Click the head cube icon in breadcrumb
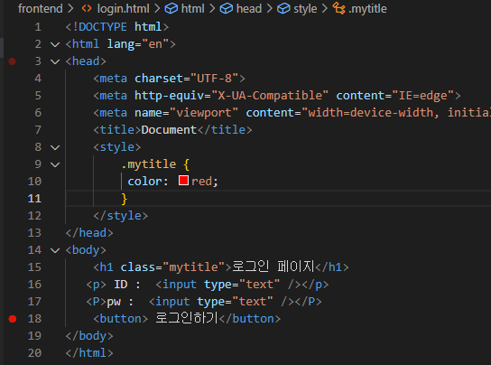 [226, 8]
